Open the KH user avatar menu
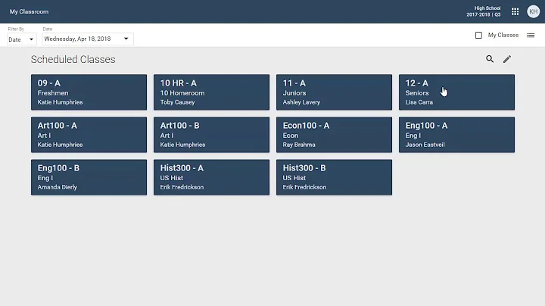The height and width of the screenshot is (306, 545). pos(533,11)
